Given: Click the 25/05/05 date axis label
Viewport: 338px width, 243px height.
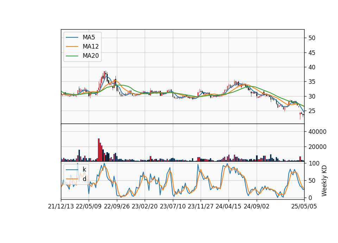Looking at the screenshot, I should (304, 207).
